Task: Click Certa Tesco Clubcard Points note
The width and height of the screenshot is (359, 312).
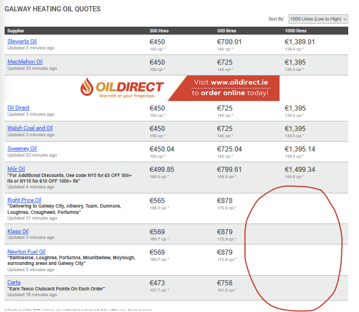Action: (56, 289)
